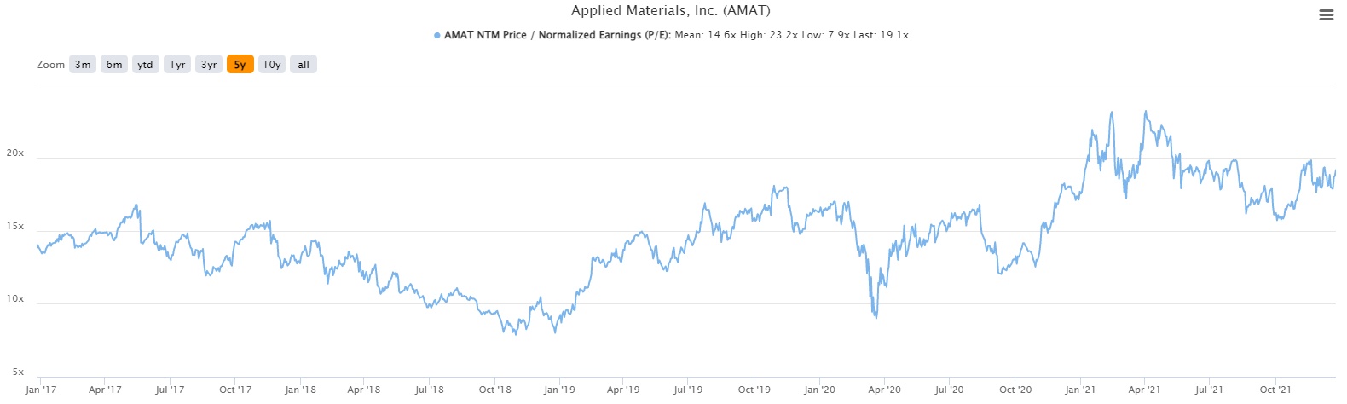Toggle AMAT NTM Price legend series text
The height and width of the screenshot is (404, 1347).
click(558, 36)
